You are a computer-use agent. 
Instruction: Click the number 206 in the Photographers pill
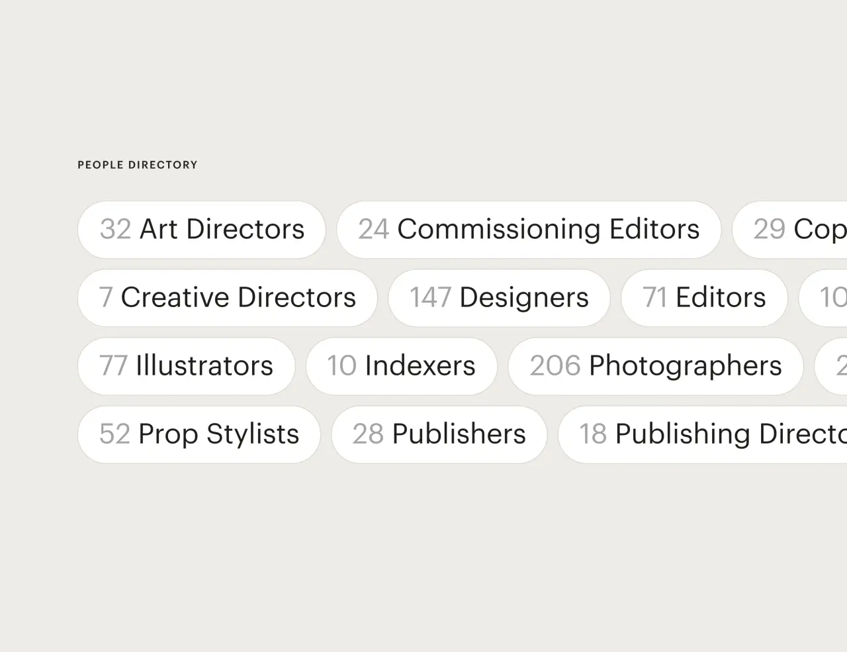(555, 366)
